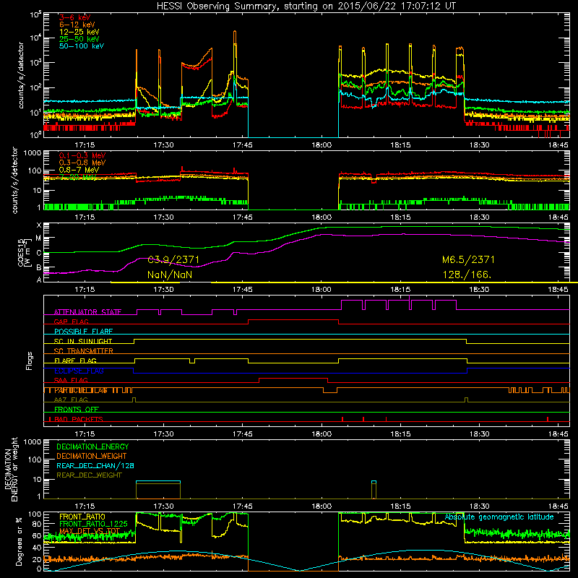Select the orange 6-12 keV legend label
The width and height of the screenshot is (578, 578).
click(77, 25)
